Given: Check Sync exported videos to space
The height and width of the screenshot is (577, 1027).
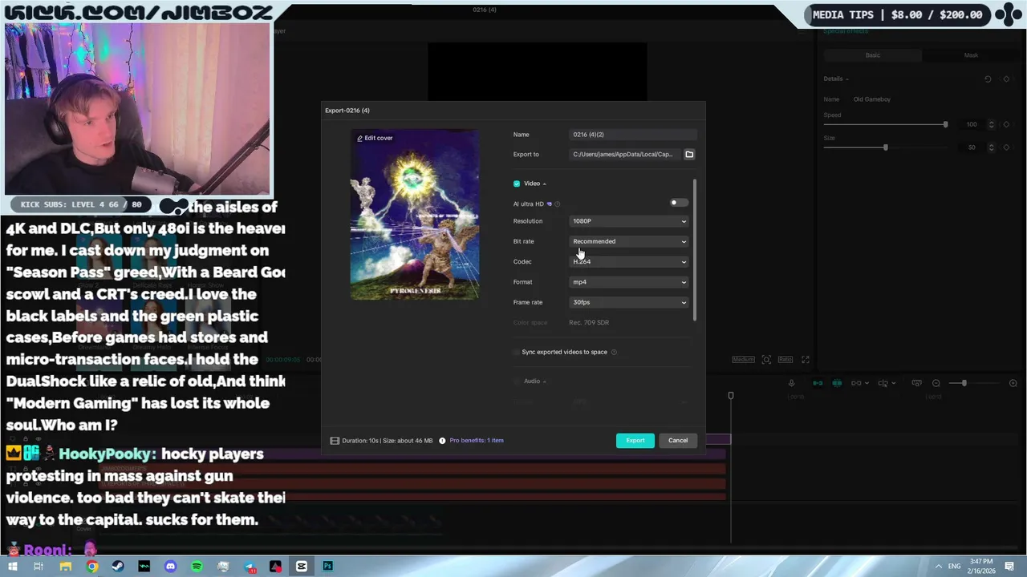Looking at the screenshot, I should click(x=517, y=352).
